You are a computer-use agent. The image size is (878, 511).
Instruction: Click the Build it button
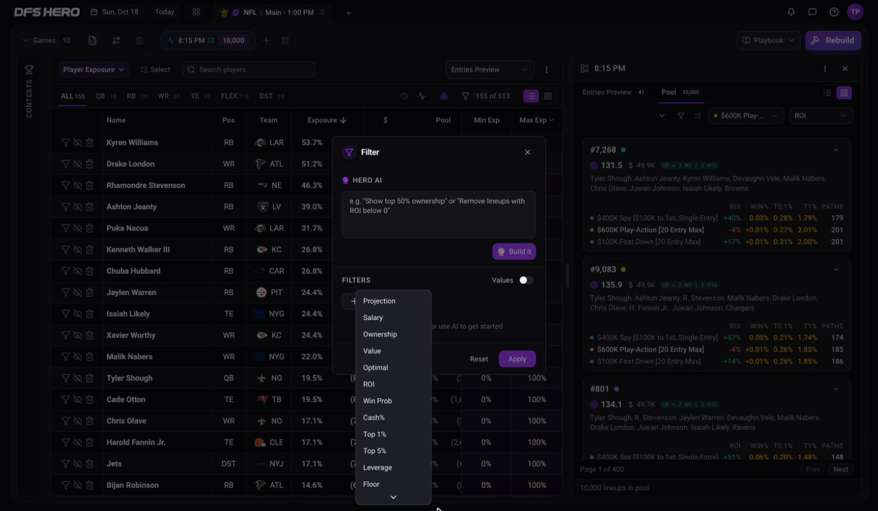pos(514,251)
